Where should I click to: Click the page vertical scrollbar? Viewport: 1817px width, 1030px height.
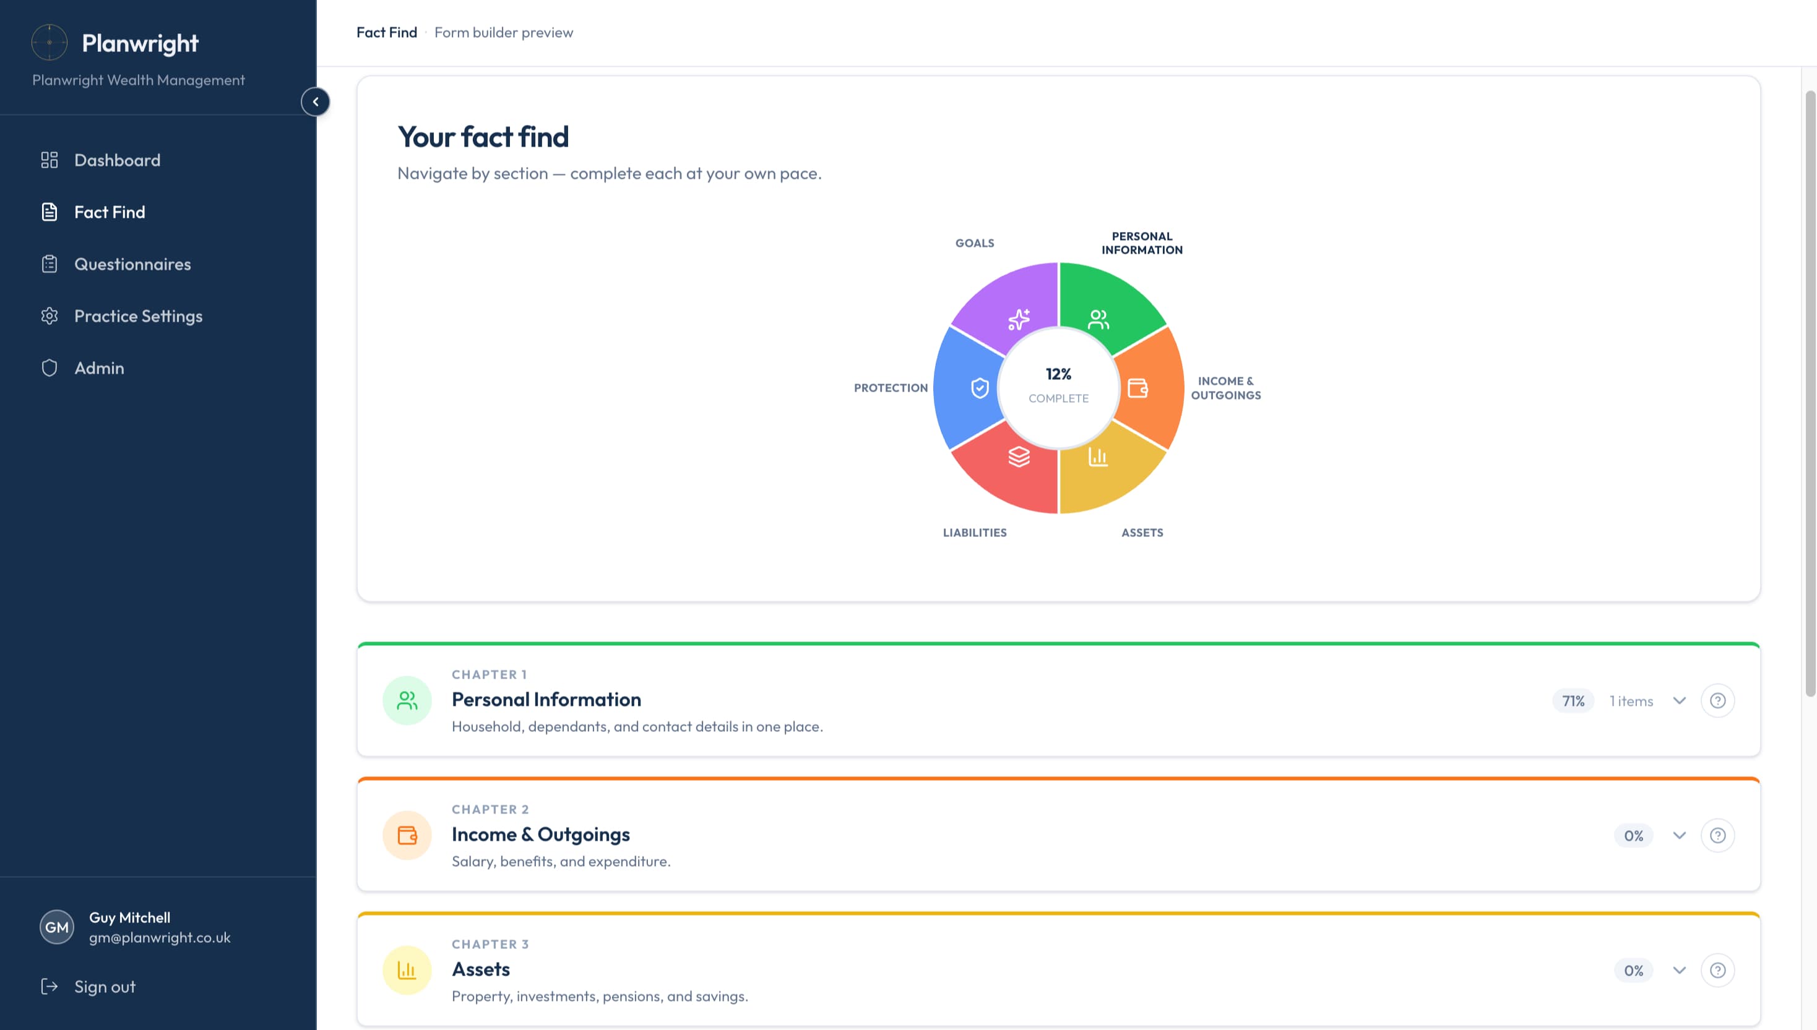click(1810, 393)
